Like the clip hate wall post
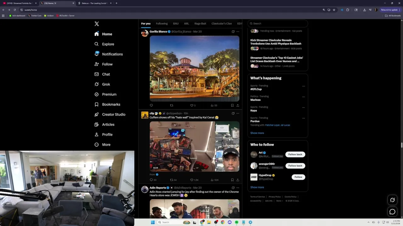 194,180
